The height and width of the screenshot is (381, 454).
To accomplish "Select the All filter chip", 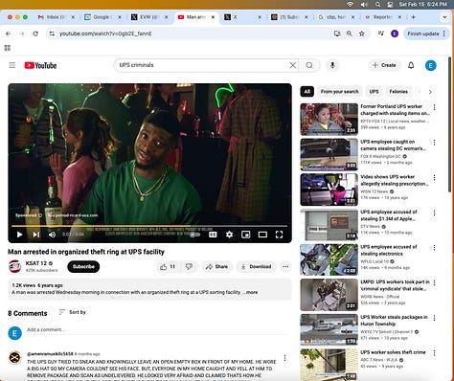I will [306, 92].
